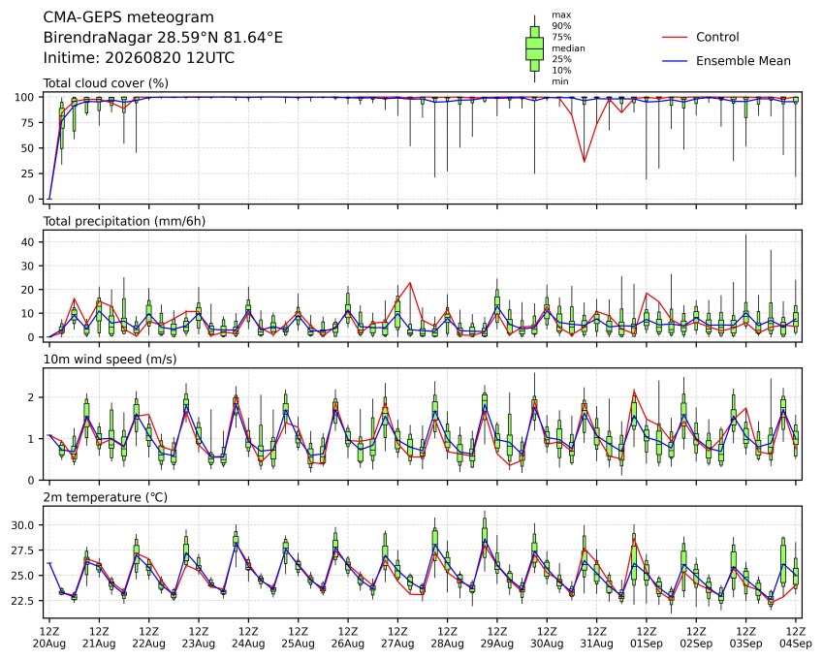Click the red Control cloud-cover dip on 31Aug

click(585, 161)
